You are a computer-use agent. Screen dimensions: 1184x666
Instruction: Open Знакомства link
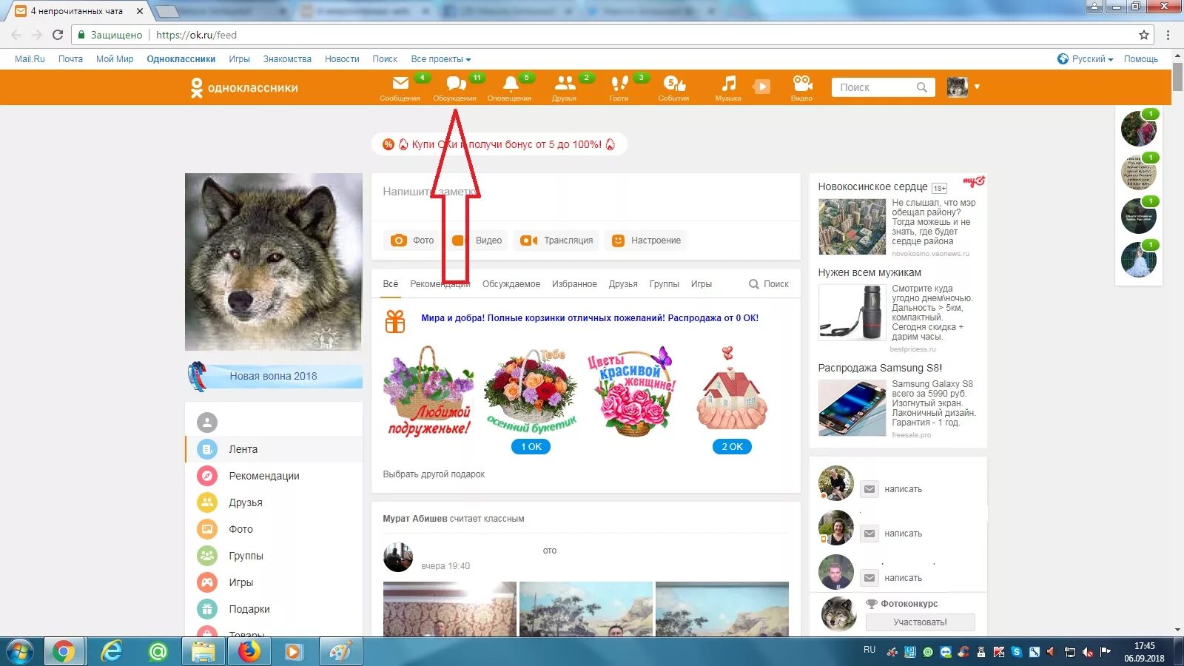(x=287, y=59)
